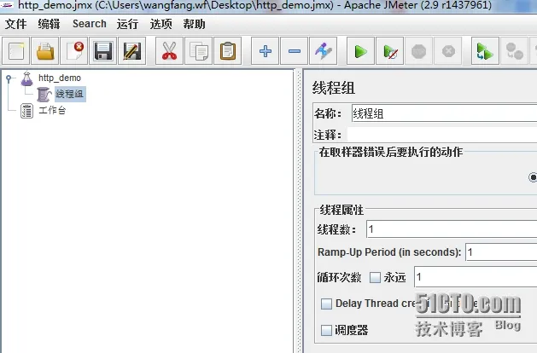Screen dimensions: 537x353
Task: Toggle the 永远 forever checkbox
Action: pyautogui.click(x=375, y=277)
